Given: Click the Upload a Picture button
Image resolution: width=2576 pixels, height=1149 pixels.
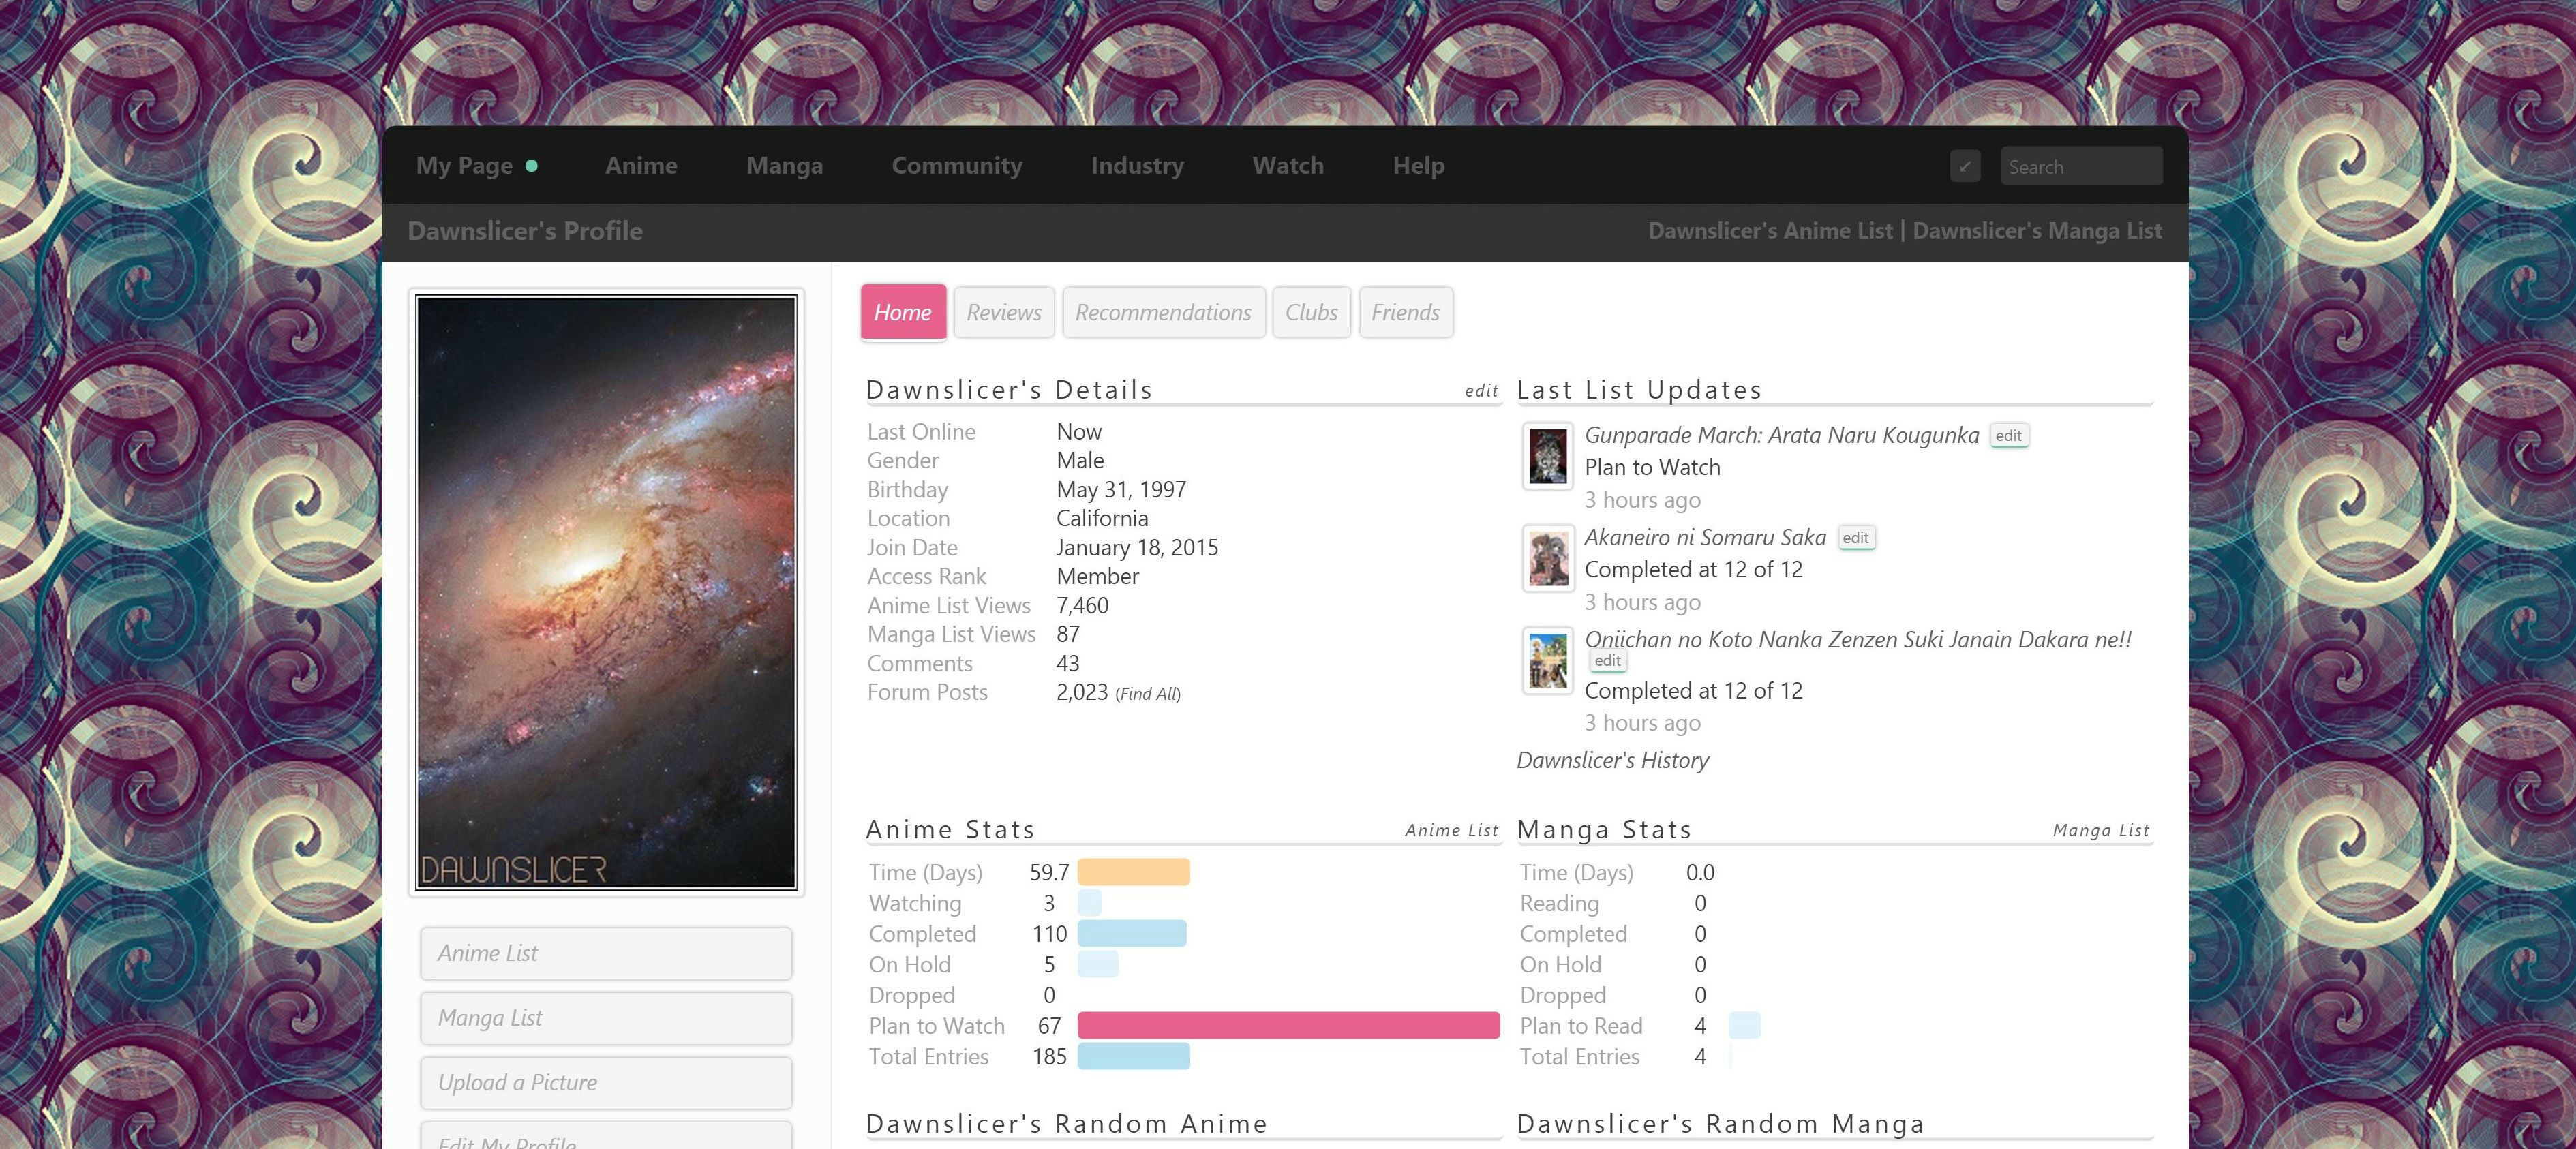Looking at the screenshot, I should [x=606, y=1083].
